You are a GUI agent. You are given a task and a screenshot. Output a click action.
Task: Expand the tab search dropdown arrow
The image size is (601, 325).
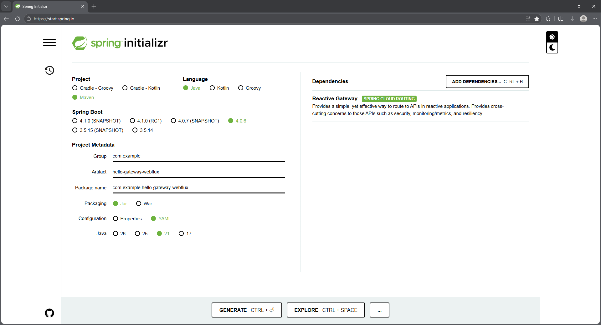(6, 6)
